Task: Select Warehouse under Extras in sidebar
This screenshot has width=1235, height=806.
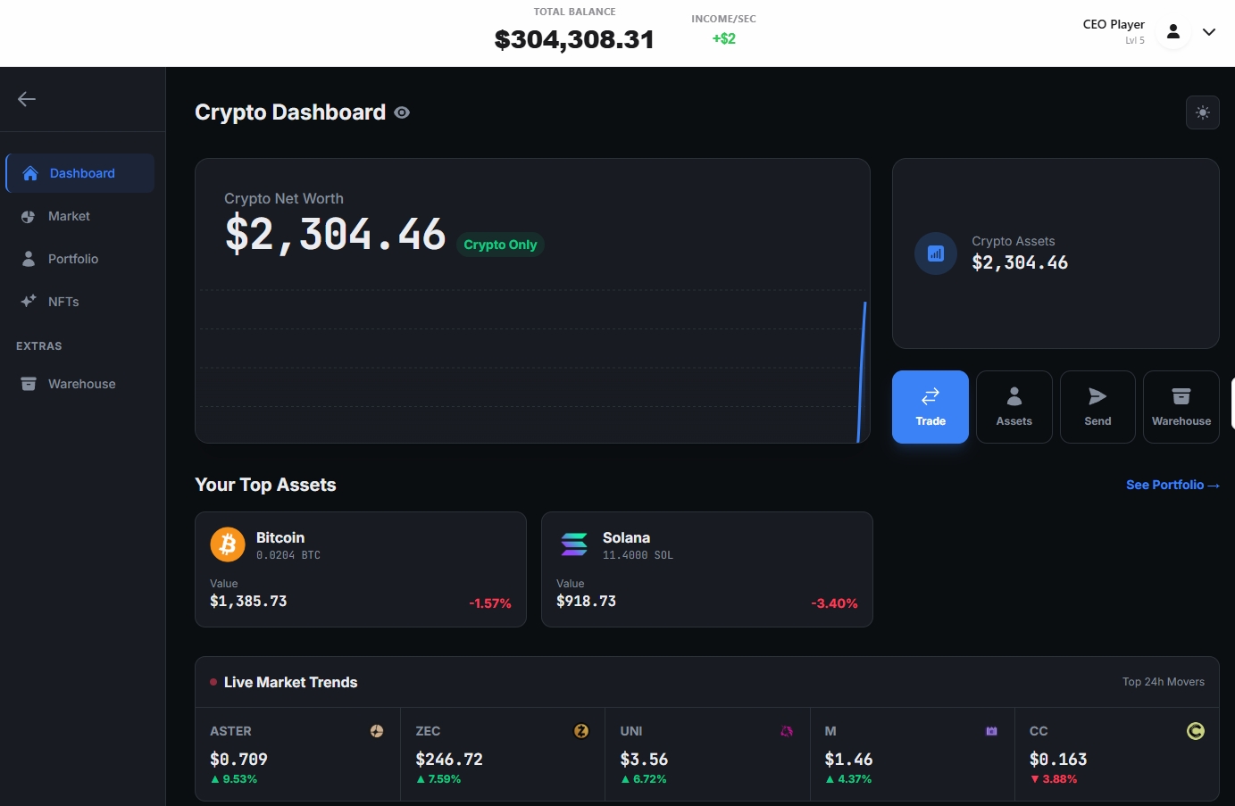Action: [81, 384]
